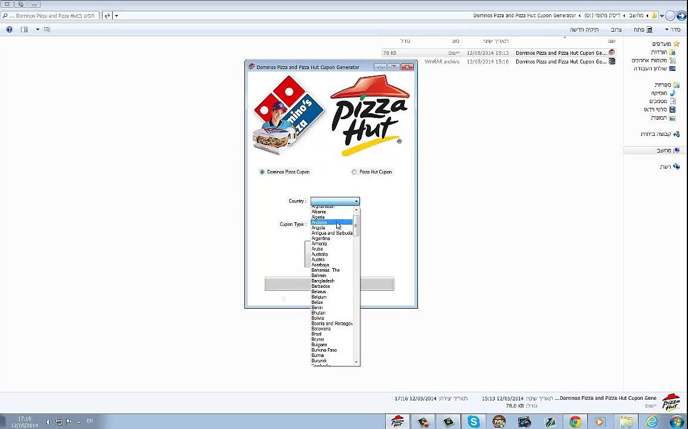The height and width of the screenshot is (429, 688).
Task: Click the taskbar clock showing 17:16
Action: point(24,422)
